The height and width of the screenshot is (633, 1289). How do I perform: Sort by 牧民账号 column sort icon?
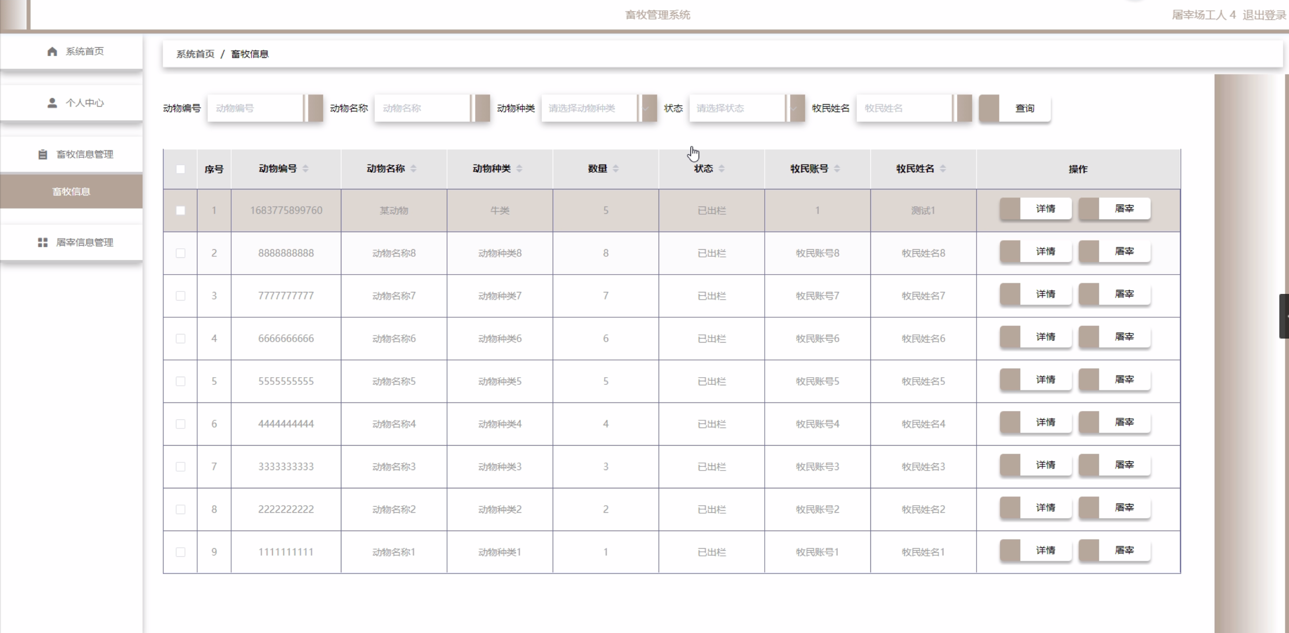pyautogui.click(x=837, y=169)
